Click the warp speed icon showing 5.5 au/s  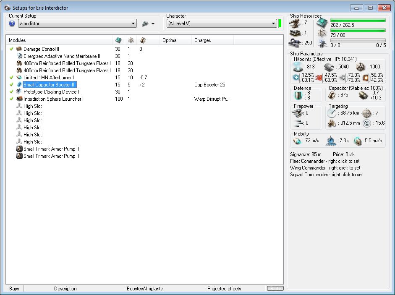[358, 141]
